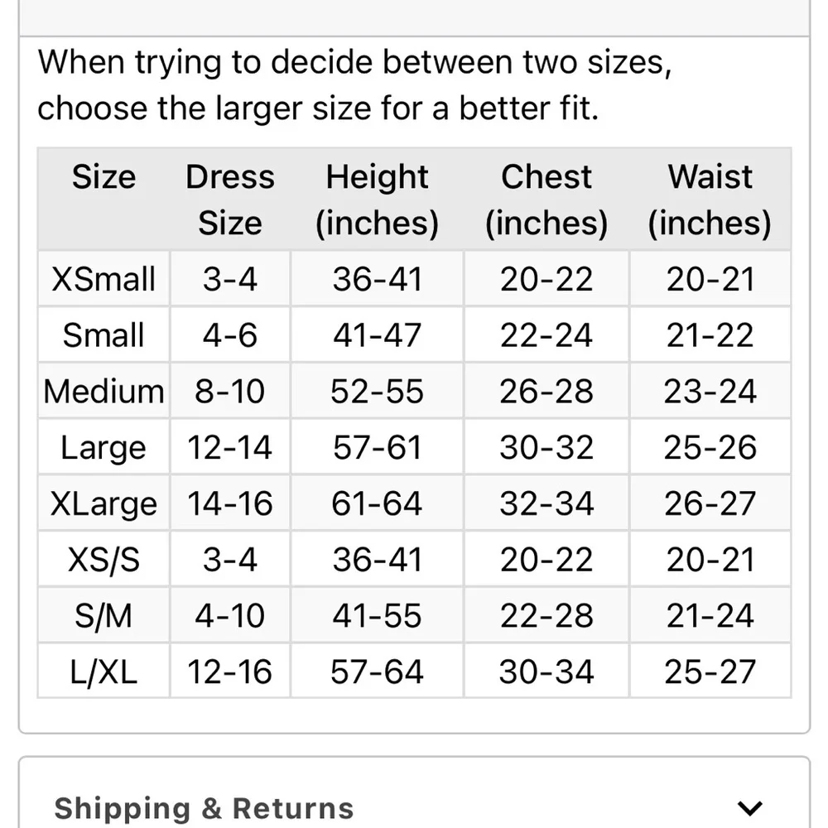
Task: Select the L/XL size label
Action: click(103, 672)
